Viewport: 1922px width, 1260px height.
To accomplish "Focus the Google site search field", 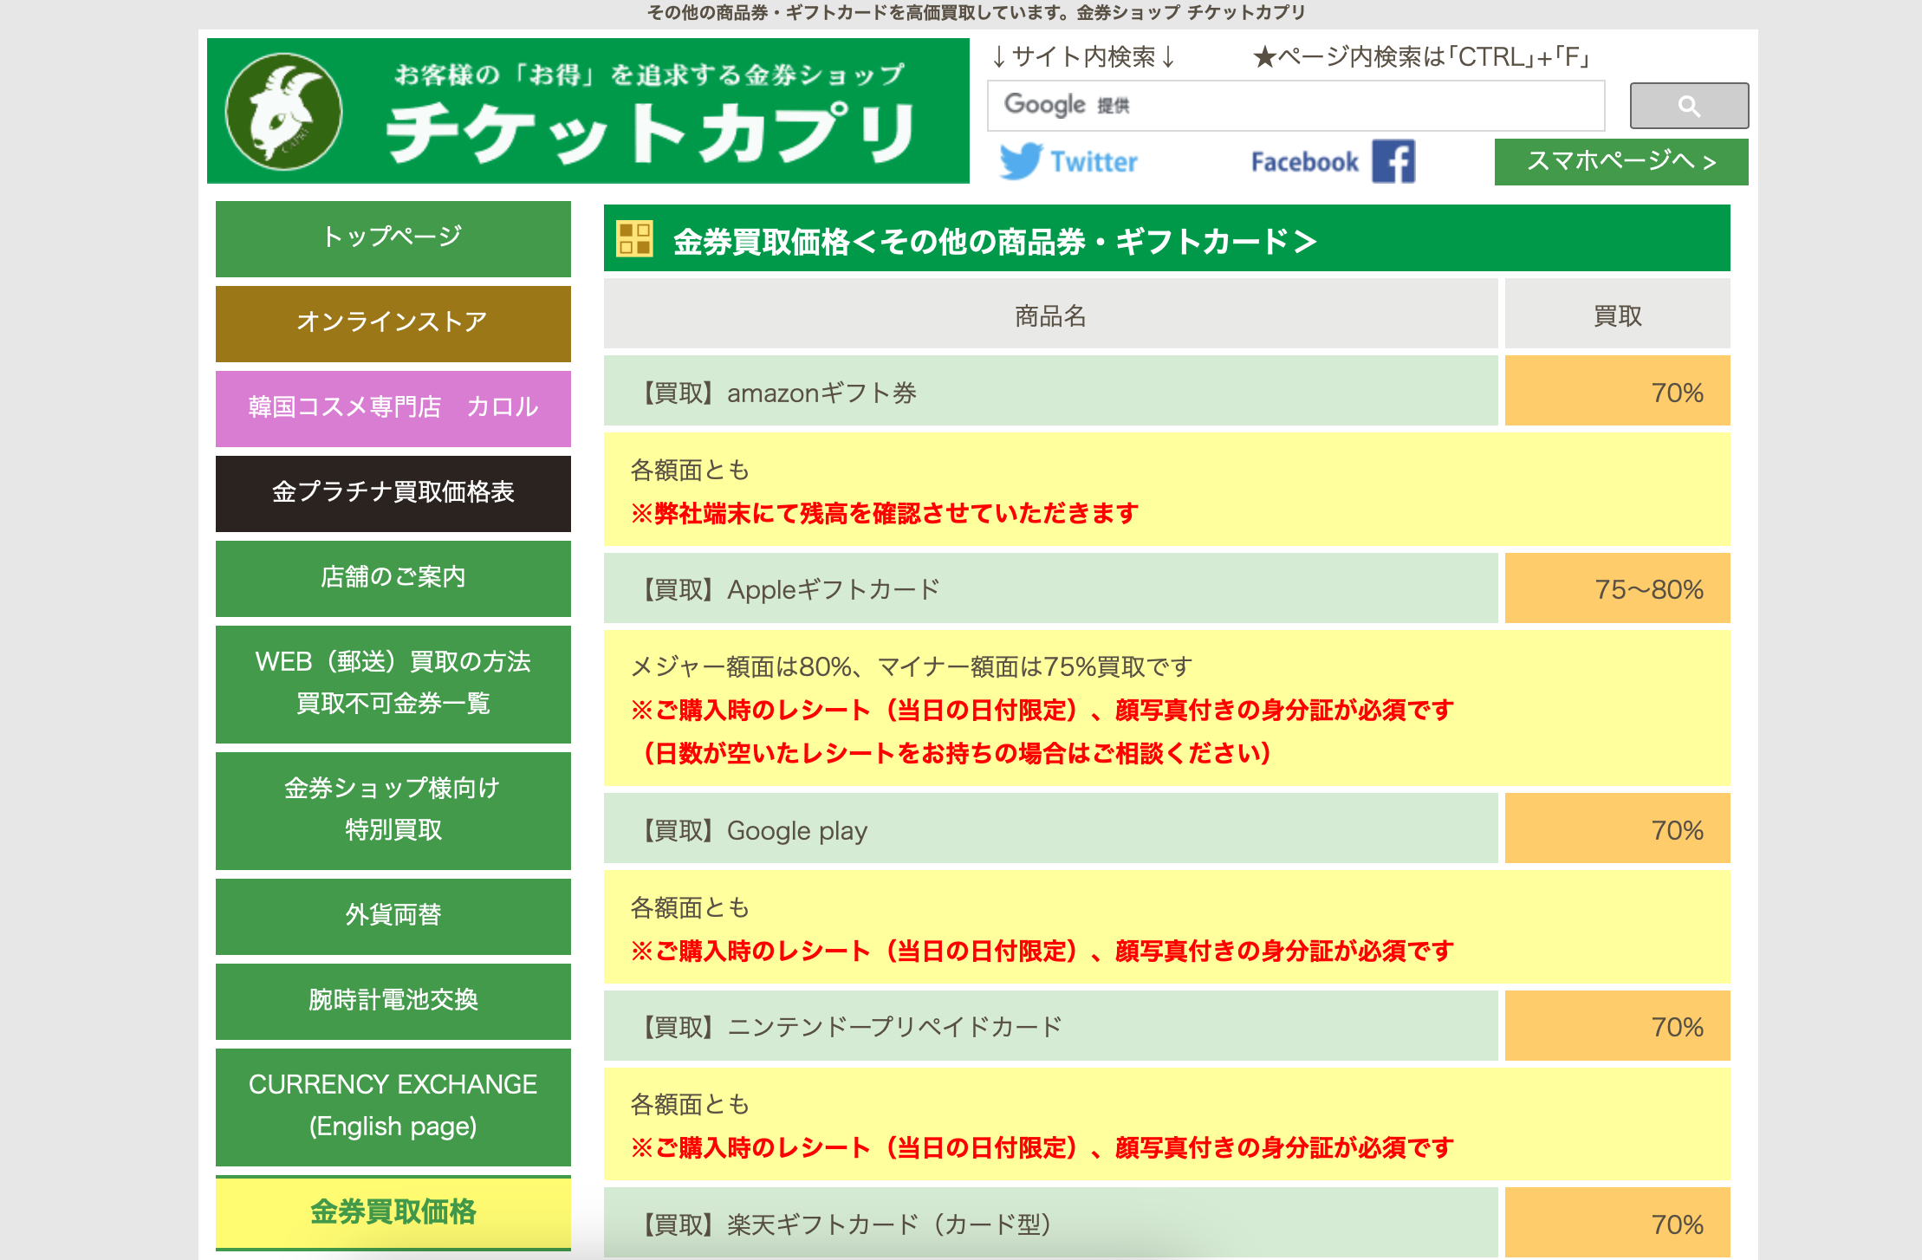I will 1295,106.
